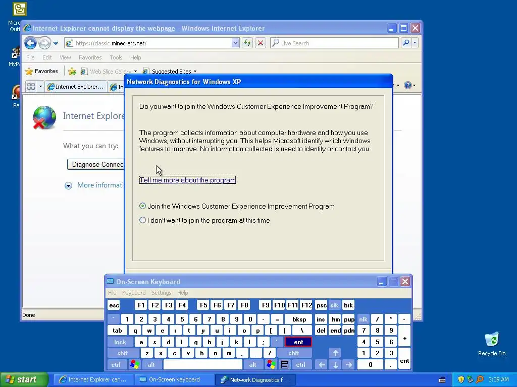Image resolution: width=517 pixels, height=387 pixels.
Task: Toggle the lock (caps lock) key
Action: pos(120,342)
